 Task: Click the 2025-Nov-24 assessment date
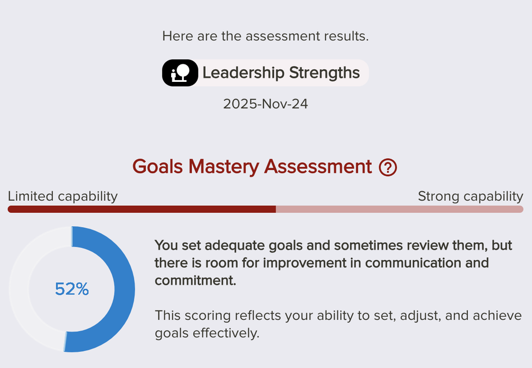(x=265, y=104)
